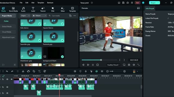Click the Square Stance clip checkmark
Viewport: 174px width, 97px height.
coord(63,24)
